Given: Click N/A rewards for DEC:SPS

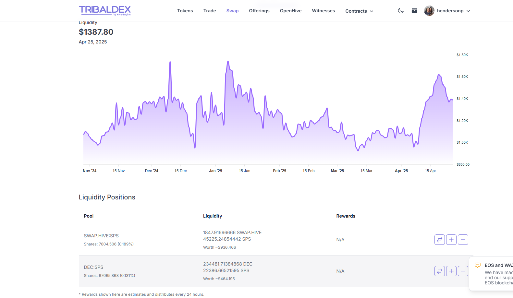Looking at the screenshot, I should (340, 271).
